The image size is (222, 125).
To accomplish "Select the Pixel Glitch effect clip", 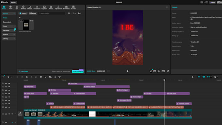I will [x=178, y=94].
